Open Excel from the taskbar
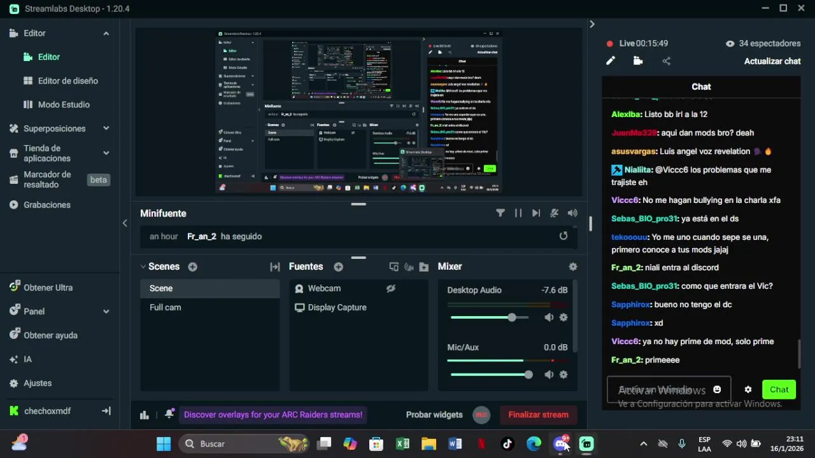Image resolution: width=815 pixels, height=458 pixels. pyautogui.click(x=402, y=443)
